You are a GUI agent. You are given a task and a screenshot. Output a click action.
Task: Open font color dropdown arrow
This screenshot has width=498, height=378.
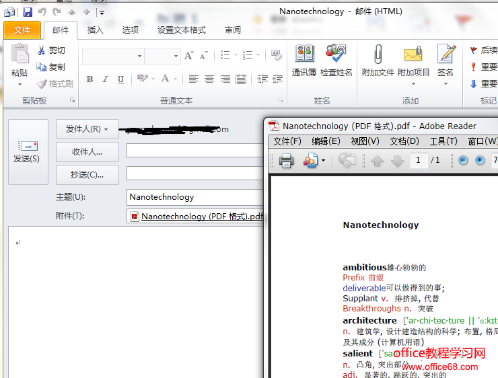(x=176, y=79)
